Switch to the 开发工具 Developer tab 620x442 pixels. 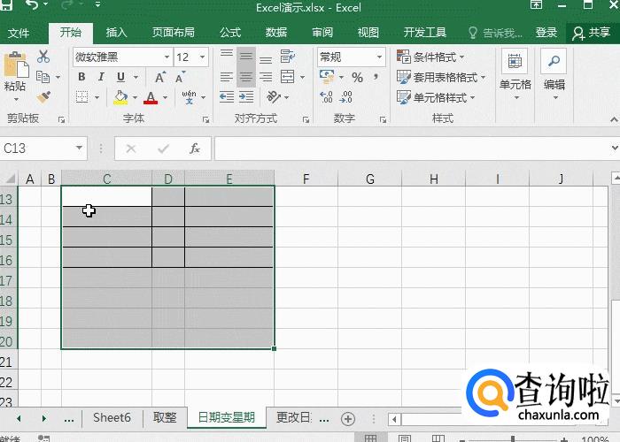coord(424,33)
